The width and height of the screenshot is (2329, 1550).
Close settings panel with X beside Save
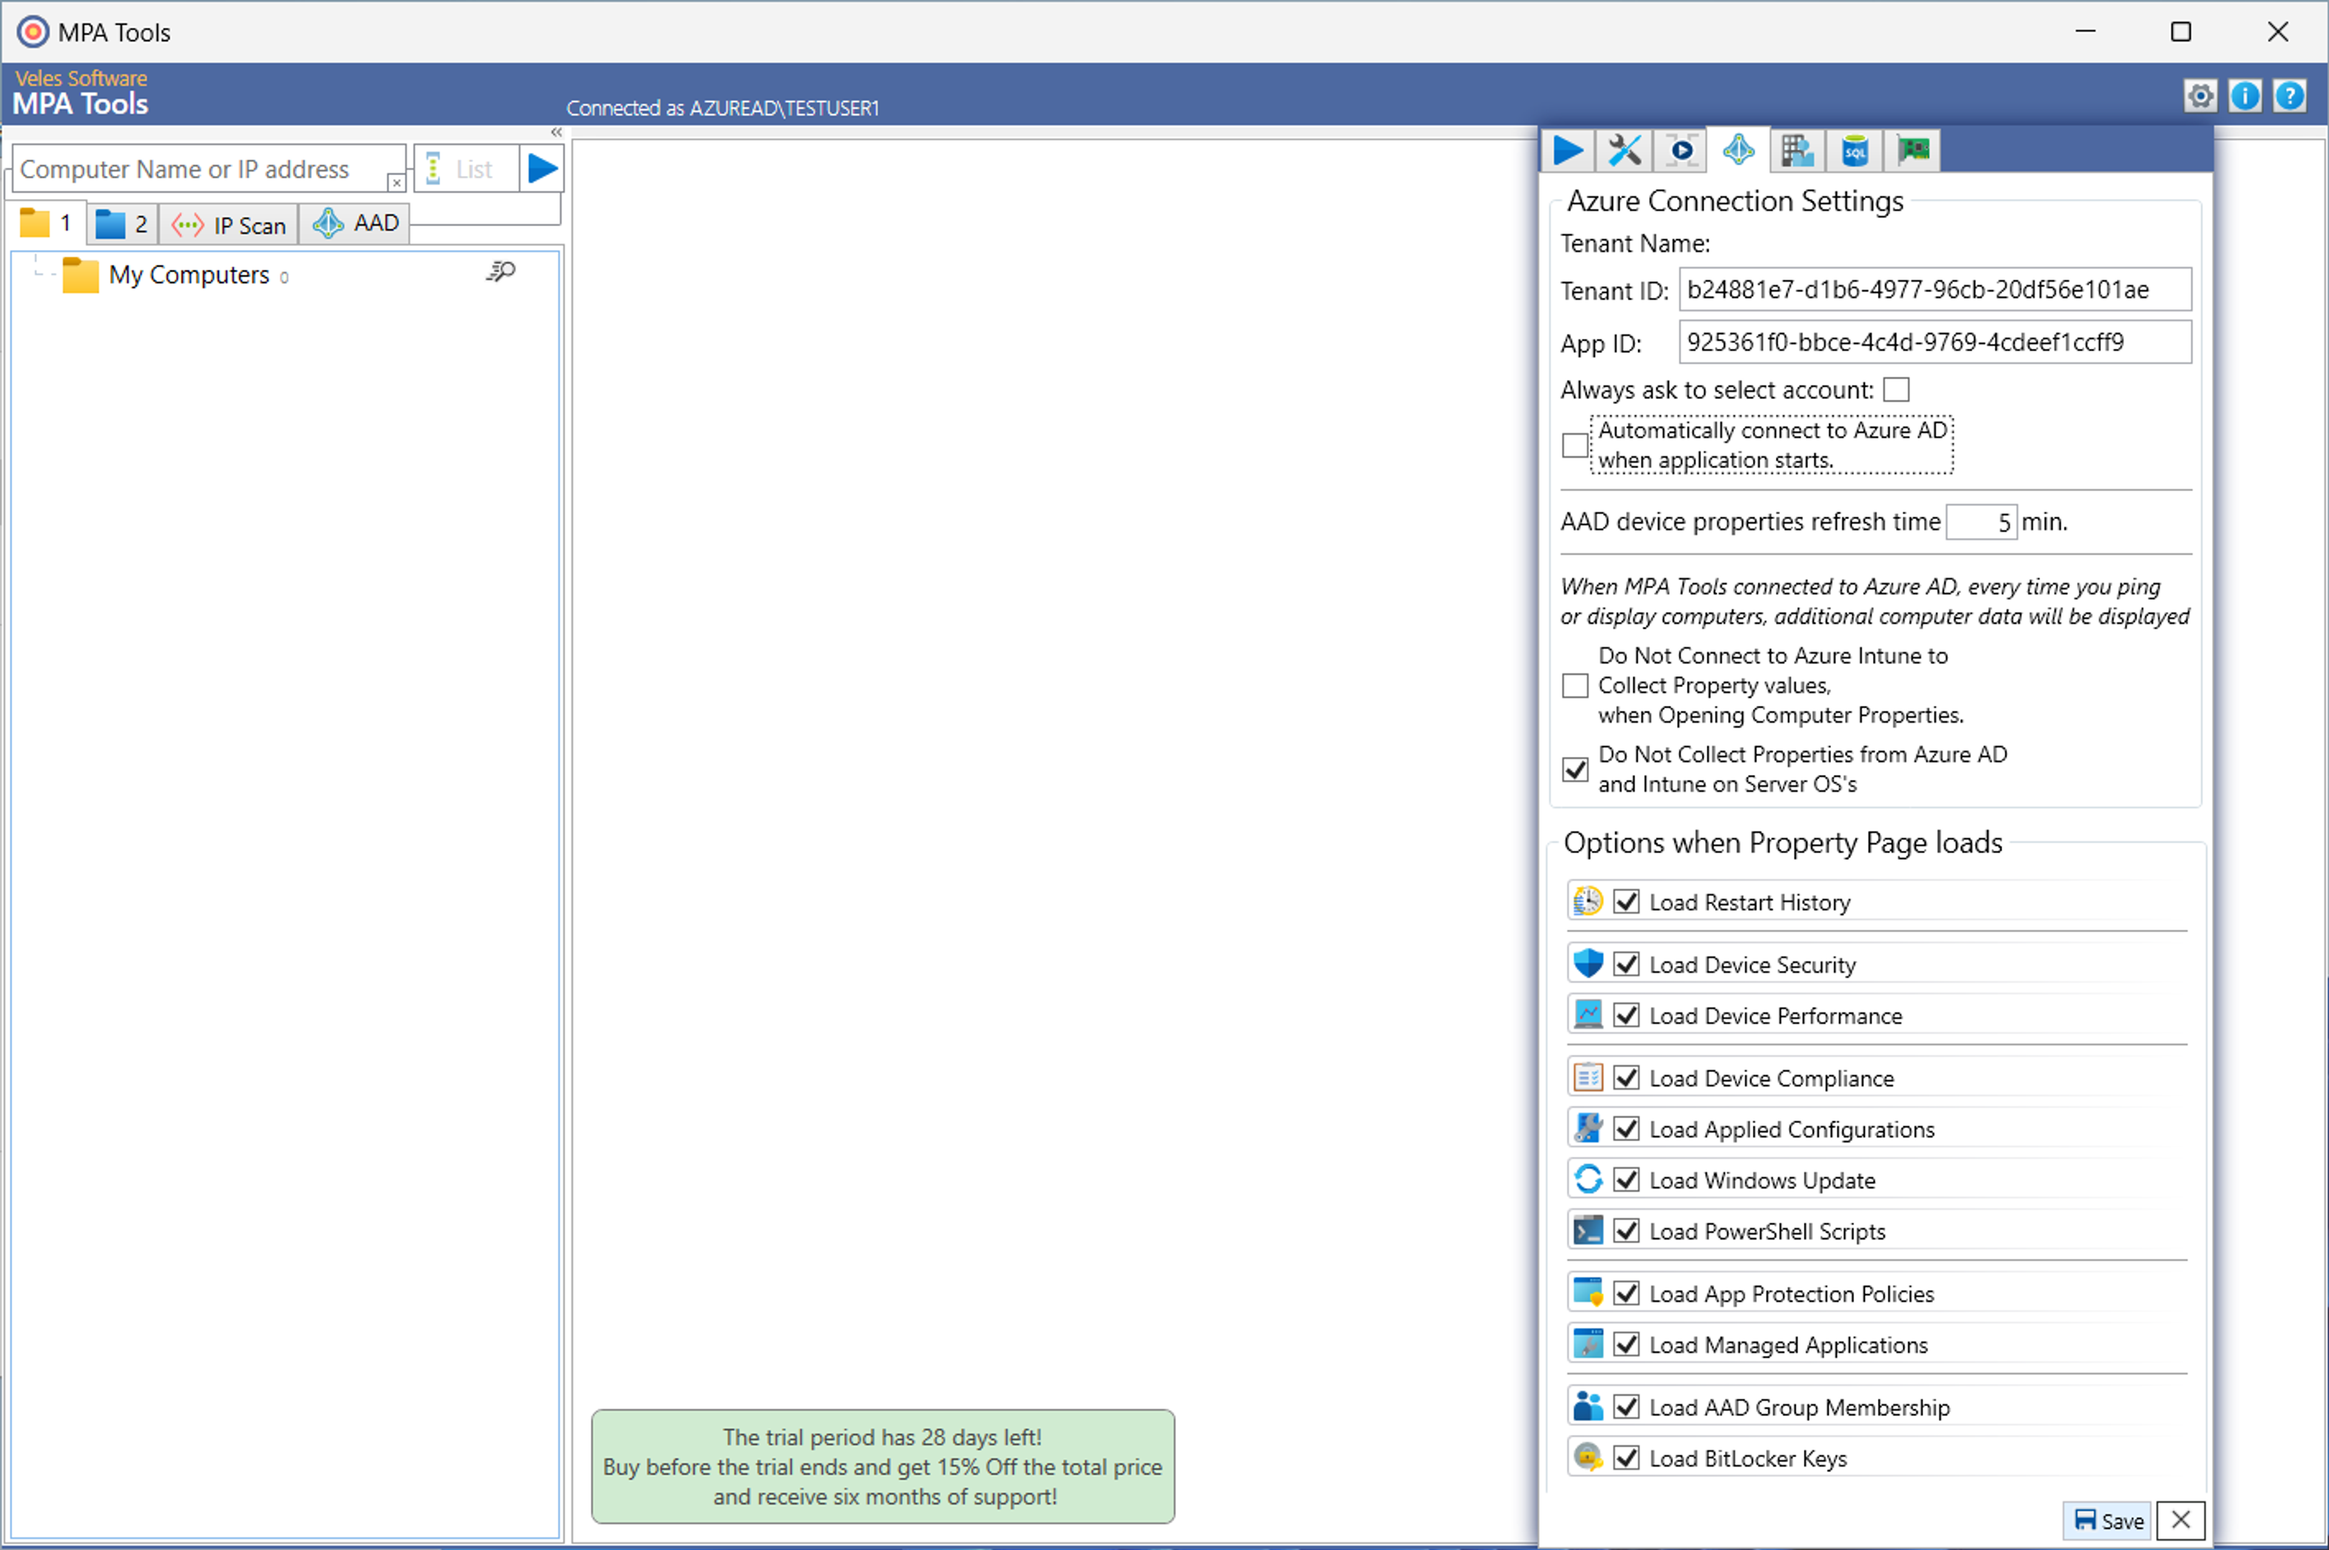(x=2181, y=1520)
